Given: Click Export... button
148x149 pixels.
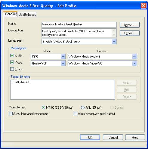Looking at the screenshot, I should pos(129,33).
